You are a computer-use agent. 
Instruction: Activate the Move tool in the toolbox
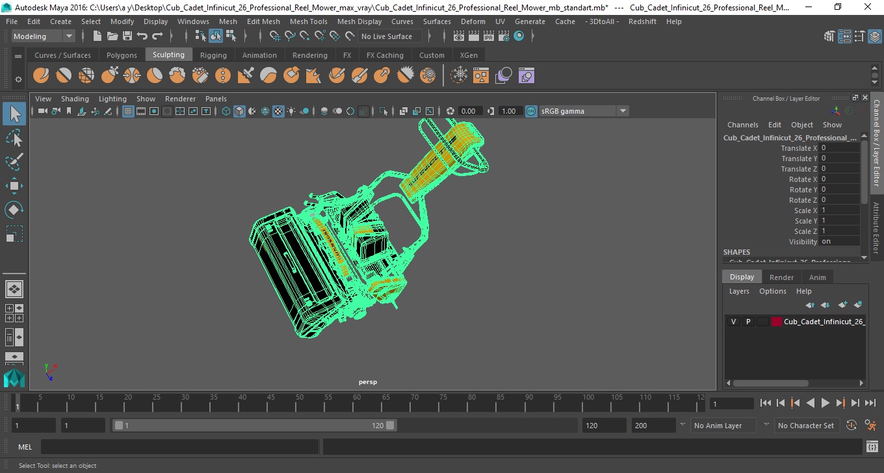(14, 186)
